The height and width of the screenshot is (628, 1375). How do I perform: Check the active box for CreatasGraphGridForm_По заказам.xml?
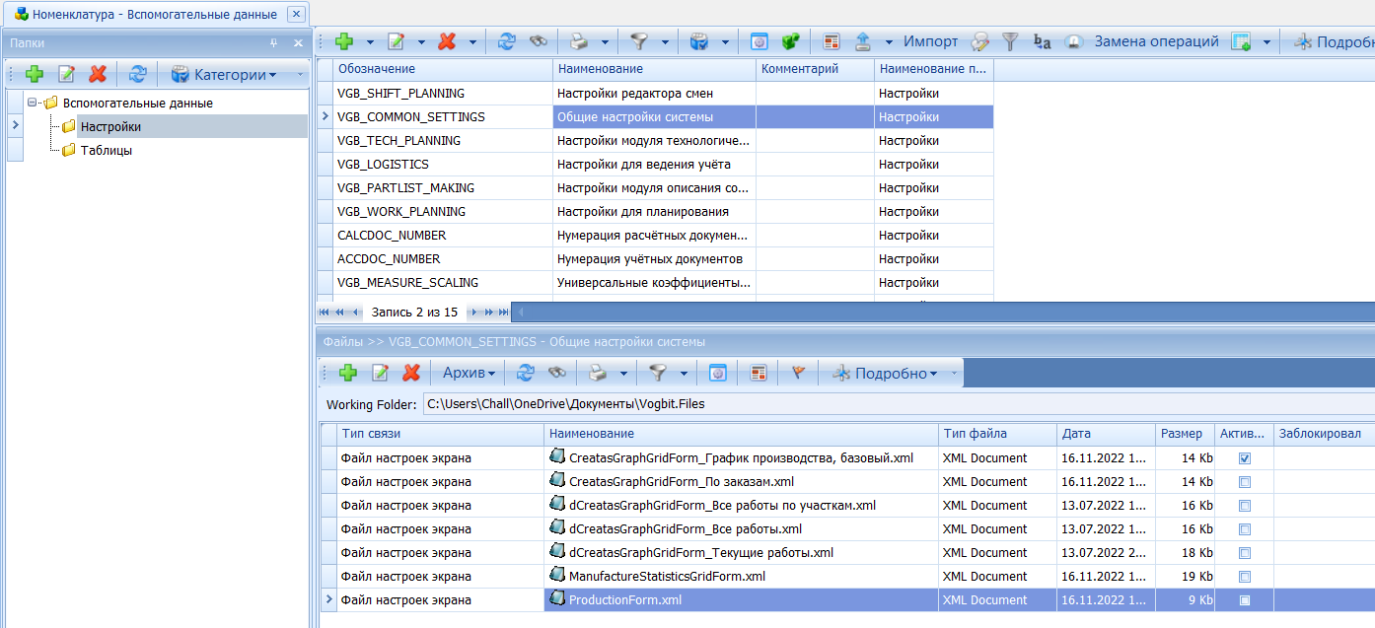tap(1244, 482)
